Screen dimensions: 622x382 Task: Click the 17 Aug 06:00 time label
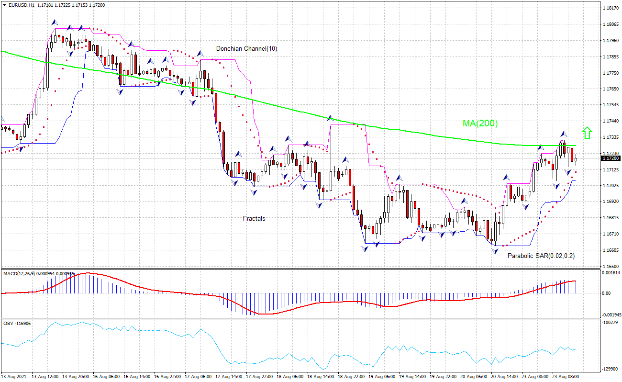pos(199,377)
